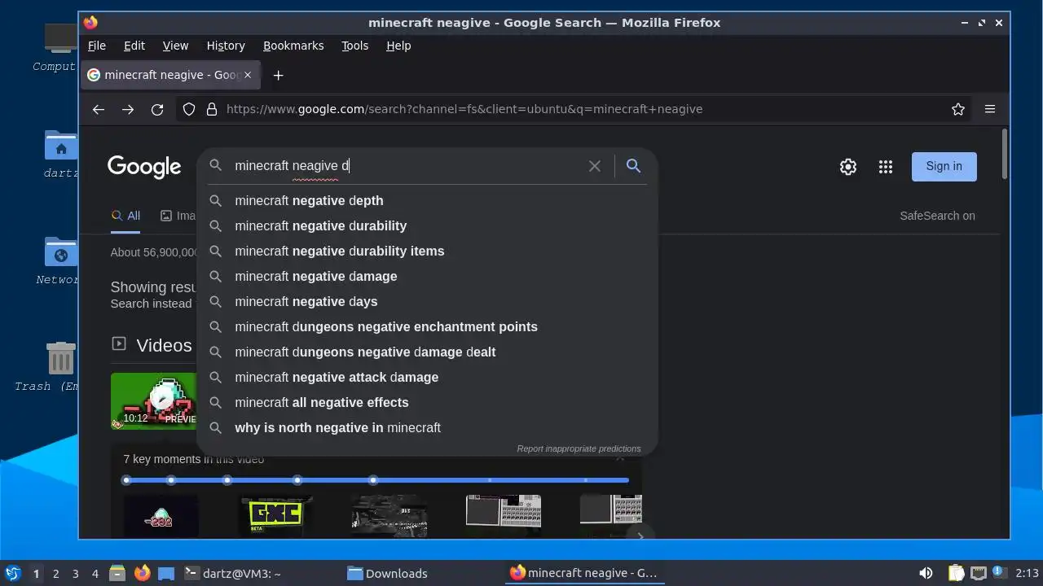This screenshot has height=586, width=1043.
Task: Go to the Google logo homepage
Action: pos(144,167)
